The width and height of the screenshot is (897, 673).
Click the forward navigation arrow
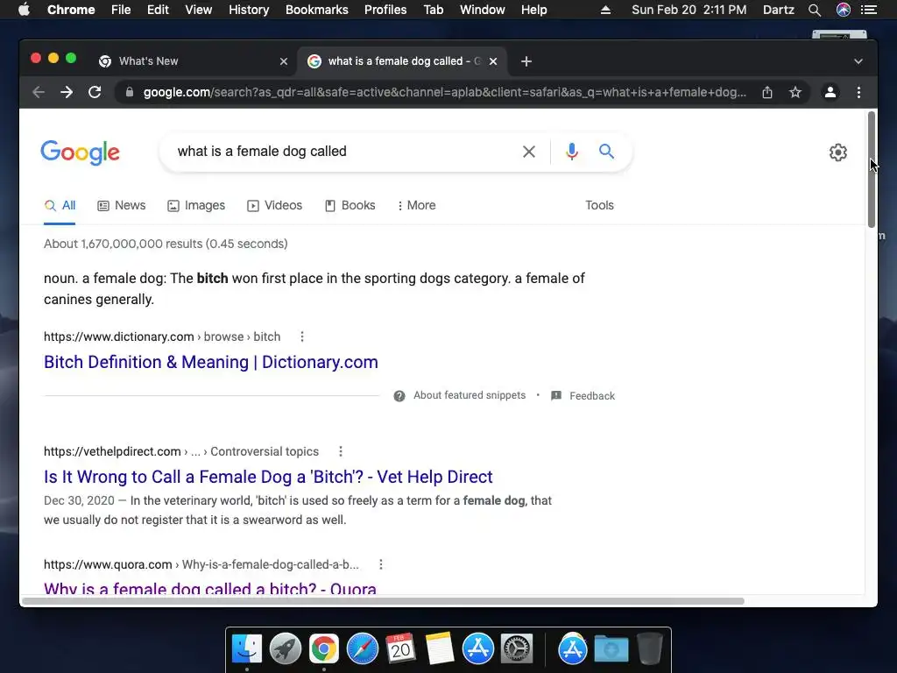point(67,92)
